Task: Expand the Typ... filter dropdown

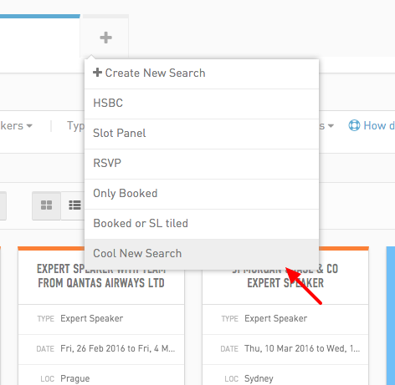Action: click(75, 126)
